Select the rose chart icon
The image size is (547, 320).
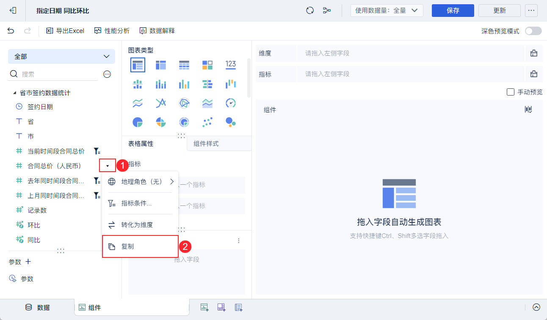[x=161, y=122]
